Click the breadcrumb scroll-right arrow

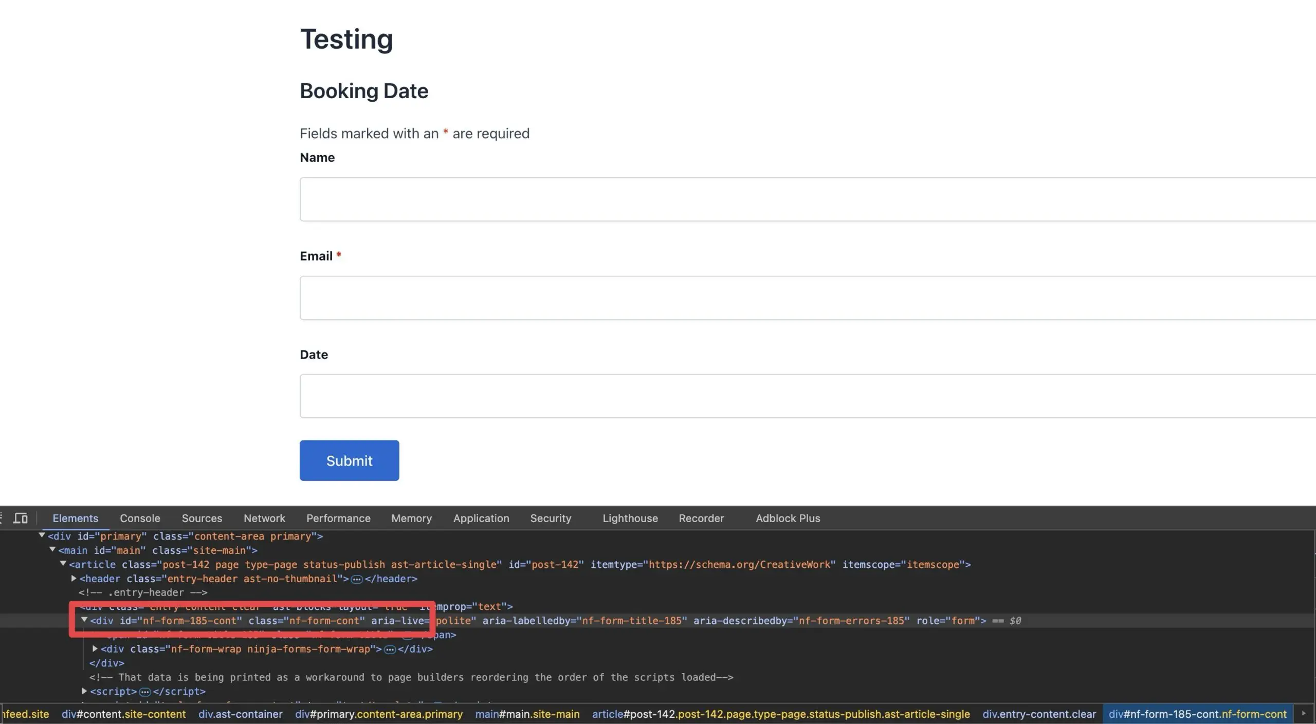[x=1303, y=714]
